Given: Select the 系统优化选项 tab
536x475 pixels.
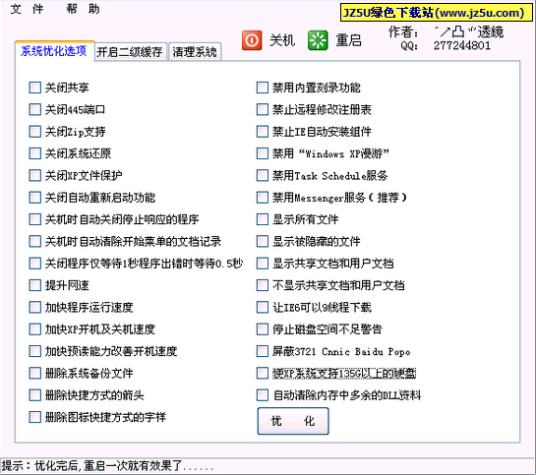Looking at the screenshot, I should pyautogui.click(x=54, y=51).
